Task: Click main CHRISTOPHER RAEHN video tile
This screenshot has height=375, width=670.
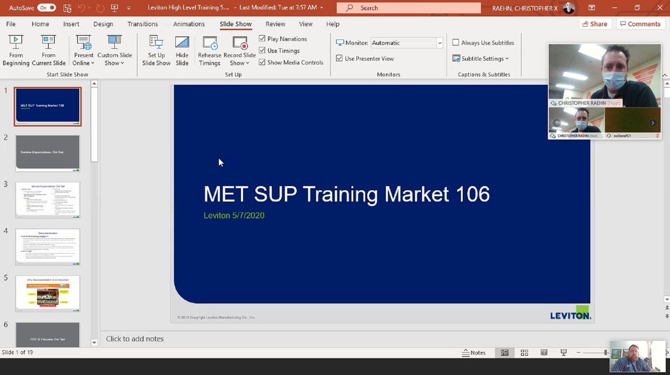Action: click(x=605, y=75)
